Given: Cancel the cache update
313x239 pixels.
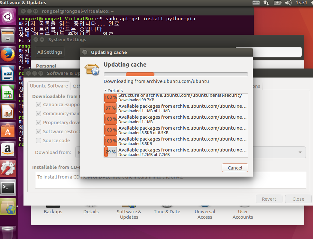Looking at the screenshot, I should point(235,168).
